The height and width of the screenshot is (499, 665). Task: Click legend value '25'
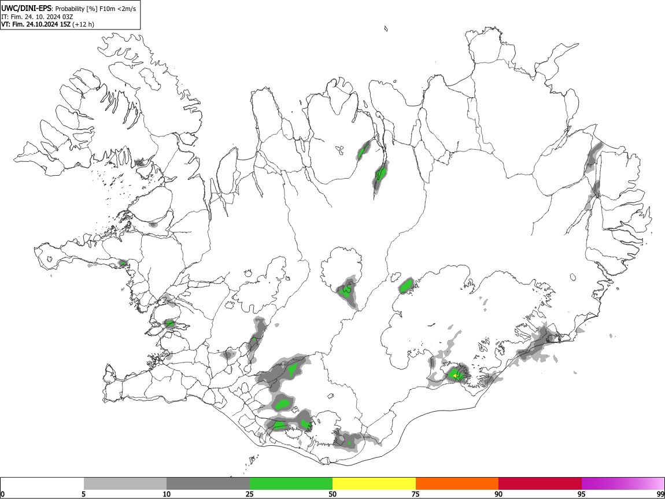249,494
